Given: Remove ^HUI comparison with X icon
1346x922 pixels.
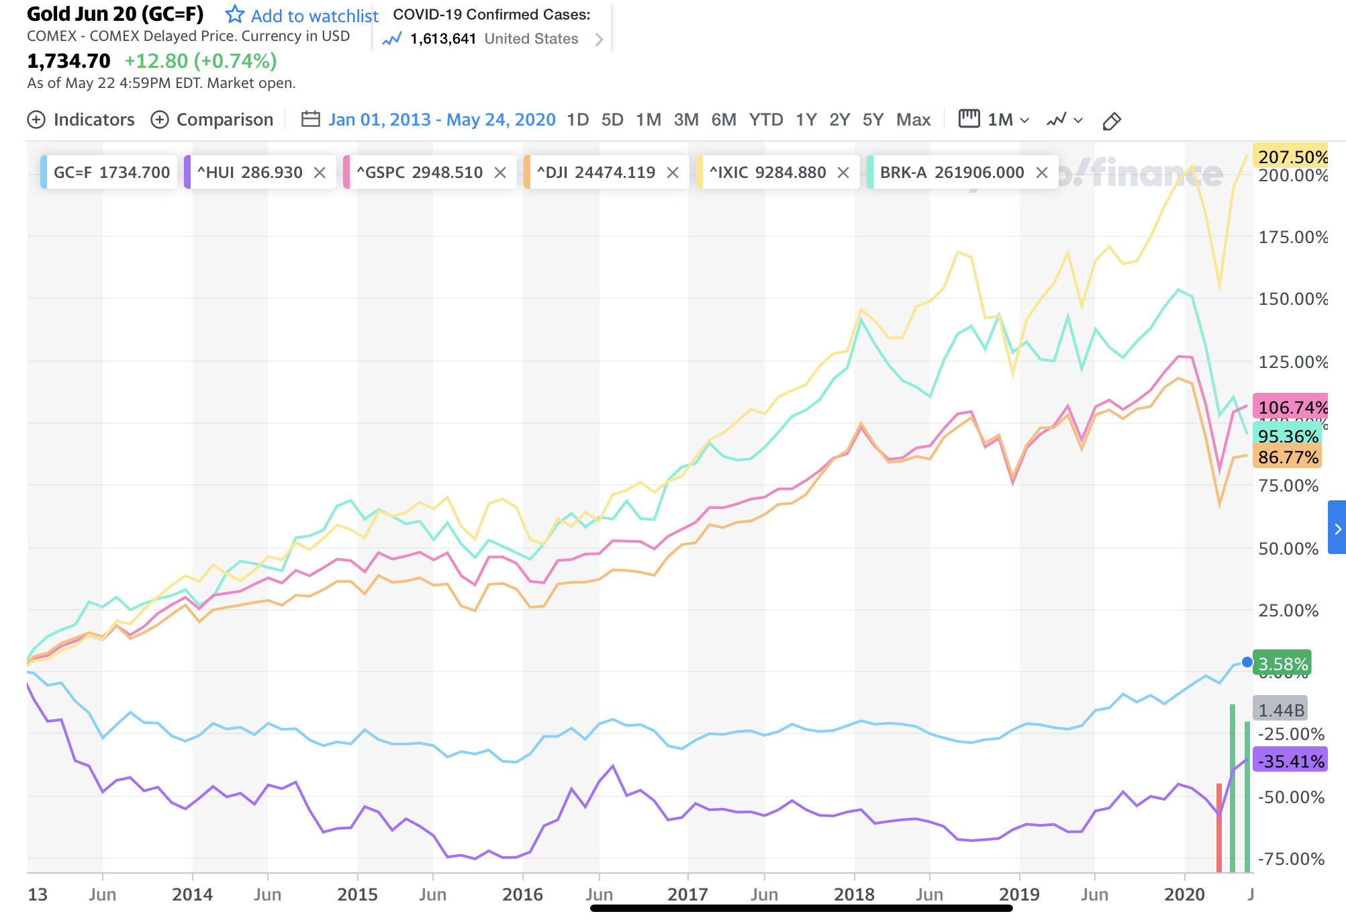Looking at the screenshot, I should (x=320, y=173).
